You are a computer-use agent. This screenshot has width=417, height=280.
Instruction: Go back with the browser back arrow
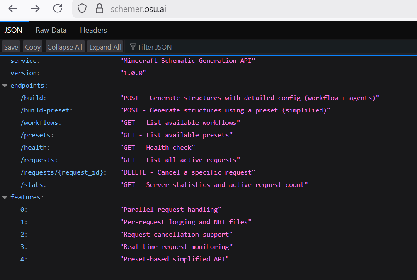point(13,9)
